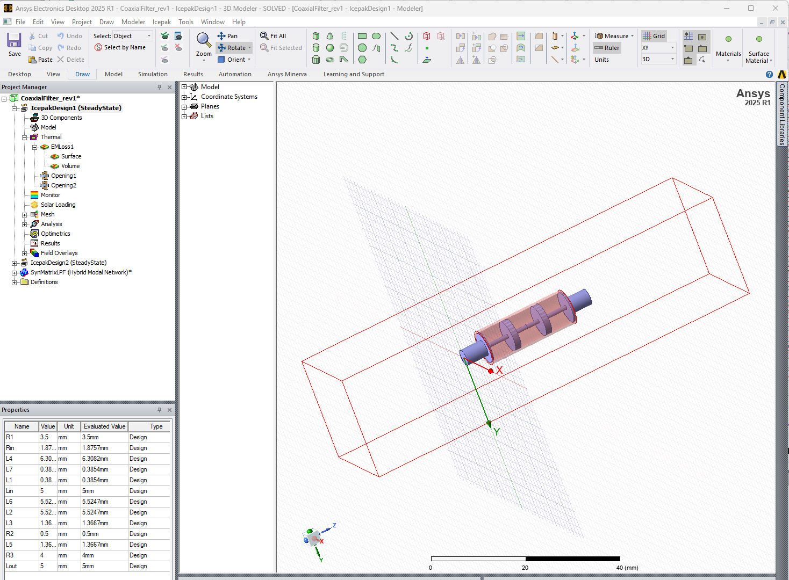Show the Ruler
The image size is (789, 580).
point(607,48)
